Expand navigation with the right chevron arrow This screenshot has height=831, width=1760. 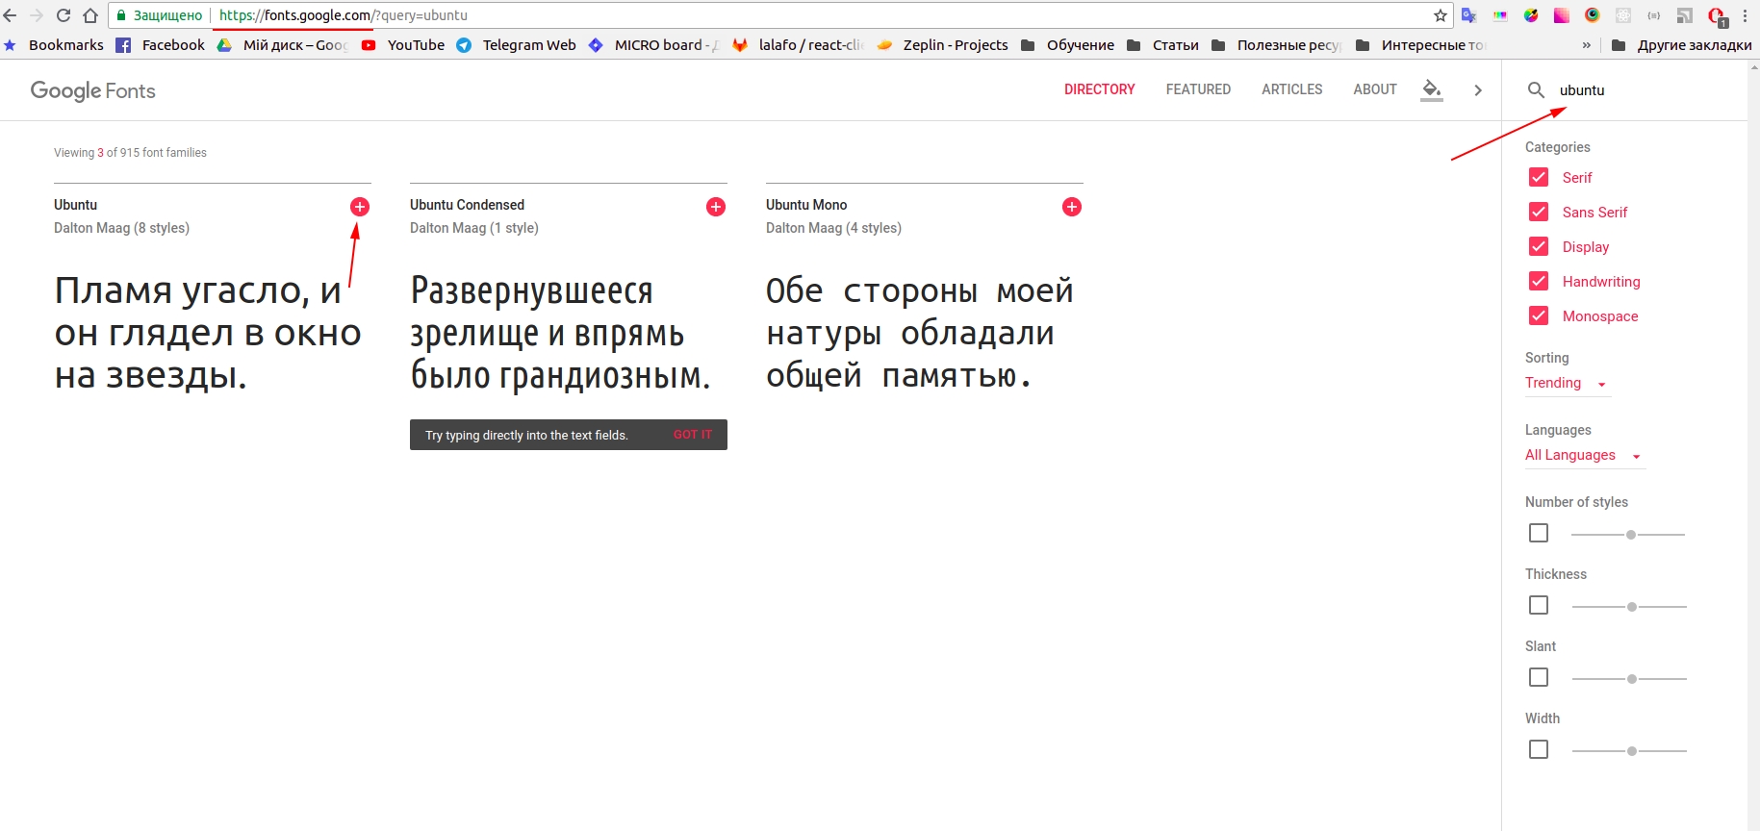[x=1478, y=90]
